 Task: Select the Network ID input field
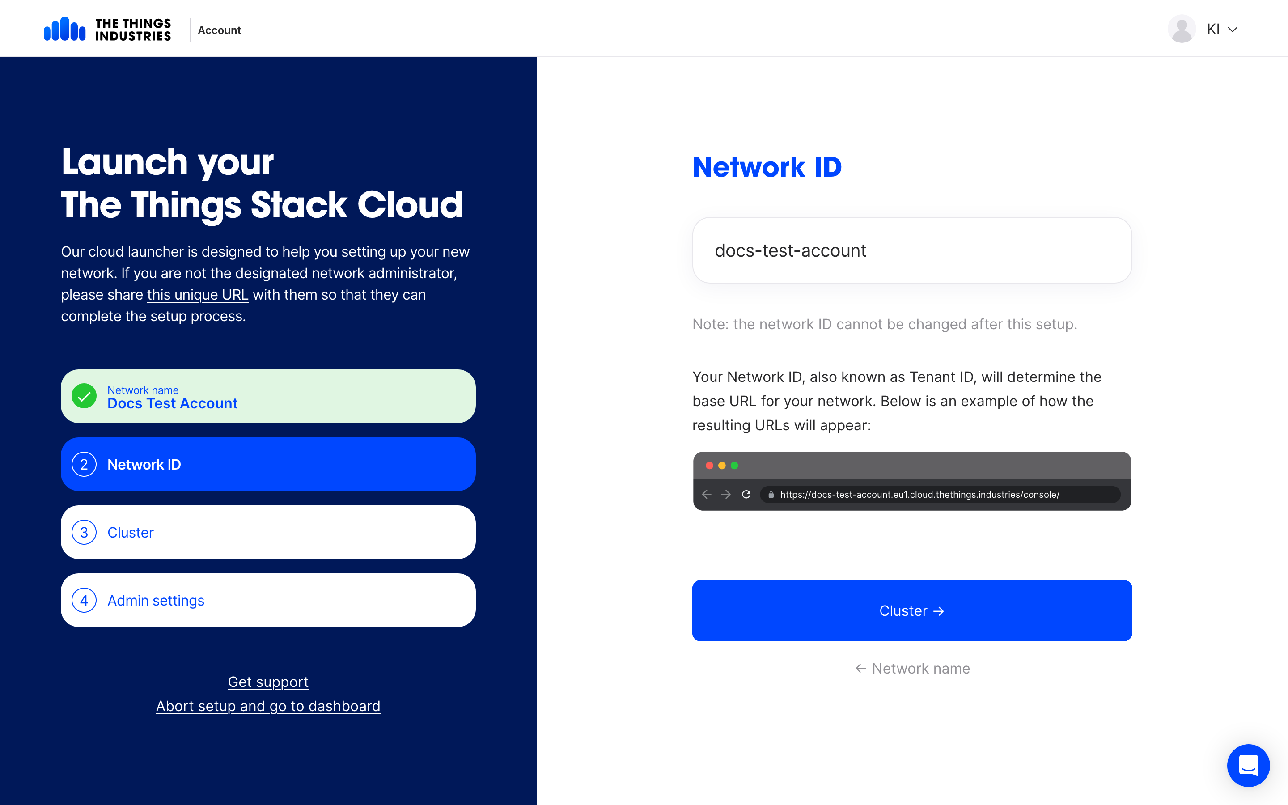[x=911, y=250]
